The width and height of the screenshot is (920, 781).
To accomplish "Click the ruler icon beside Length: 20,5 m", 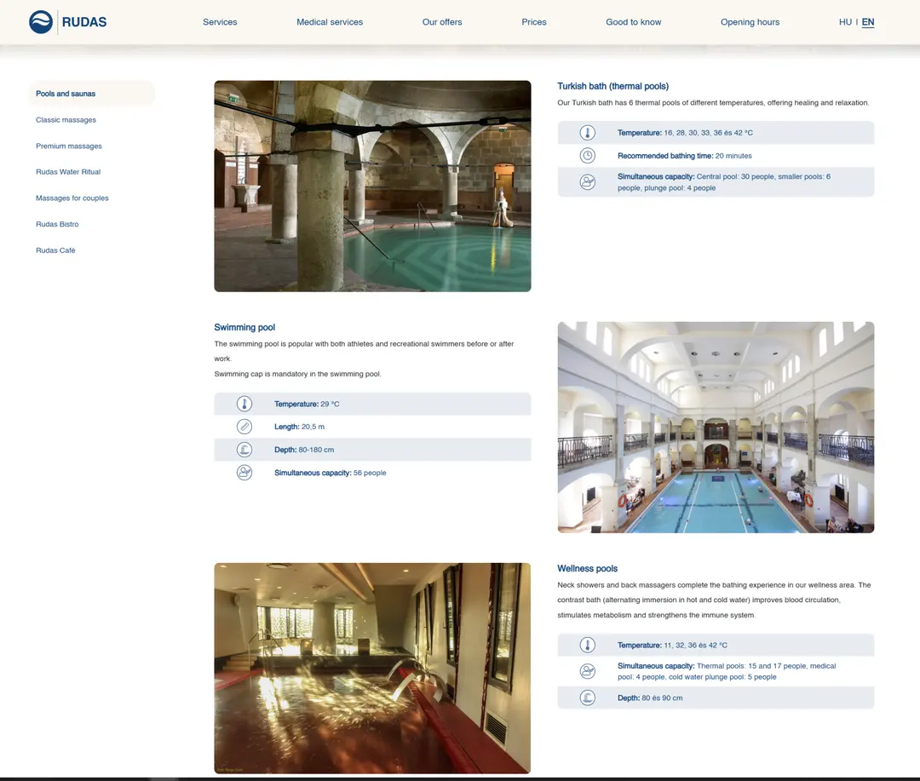I will (244, 427).
